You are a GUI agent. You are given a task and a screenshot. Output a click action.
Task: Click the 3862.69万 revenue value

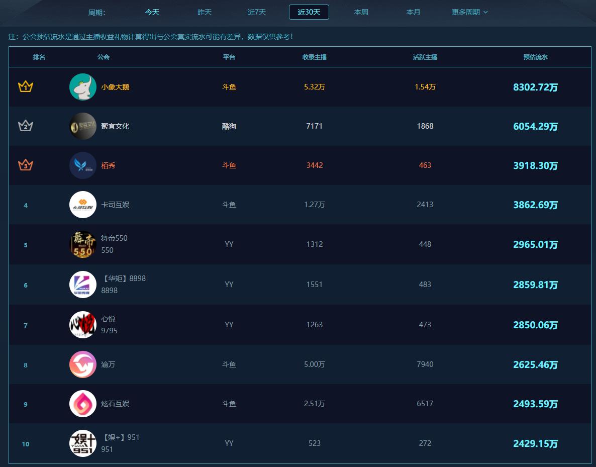click(x=536, y=205)
